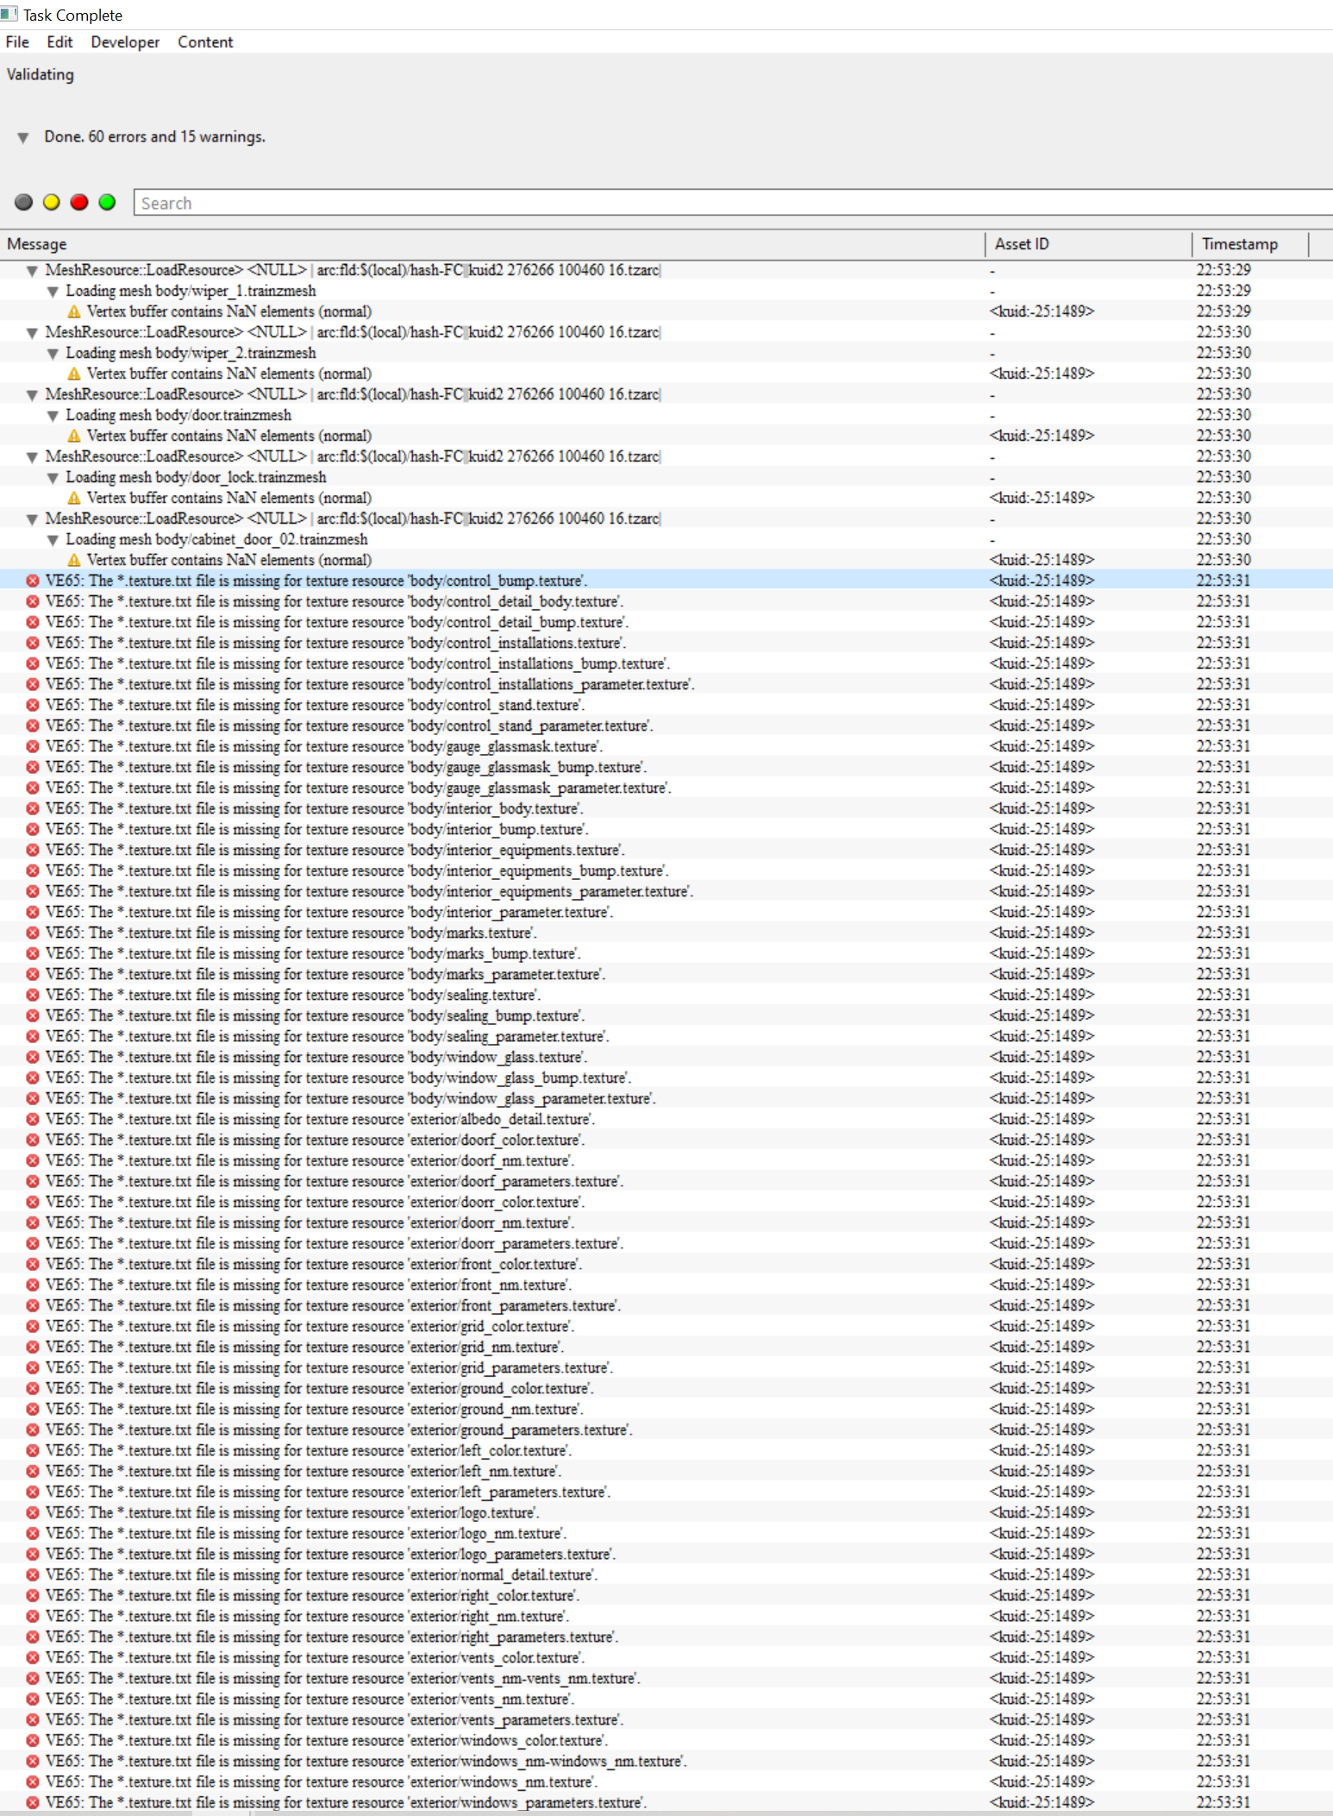Viewport: 1333px width, 1816px height.
Task: Click error icon for 'body/control_detail_body.texture'
Action: [x=33, y=601]
